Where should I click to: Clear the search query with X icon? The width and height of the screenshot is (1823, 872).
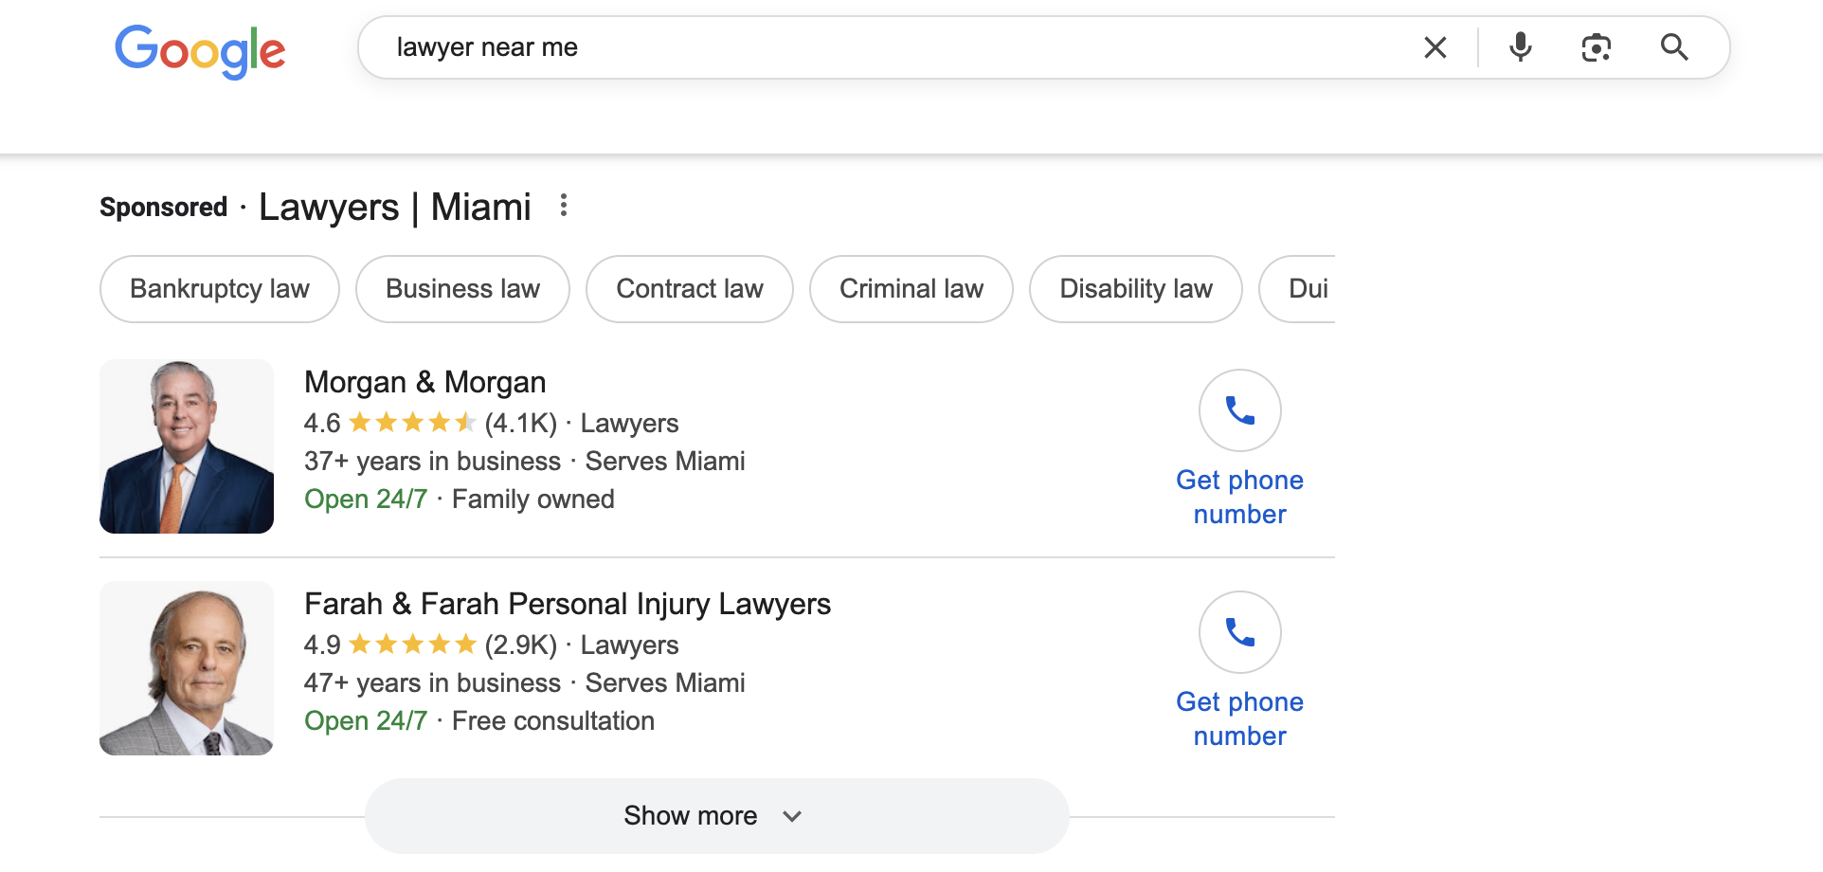pyautogui.click(x=1435, y=47)
